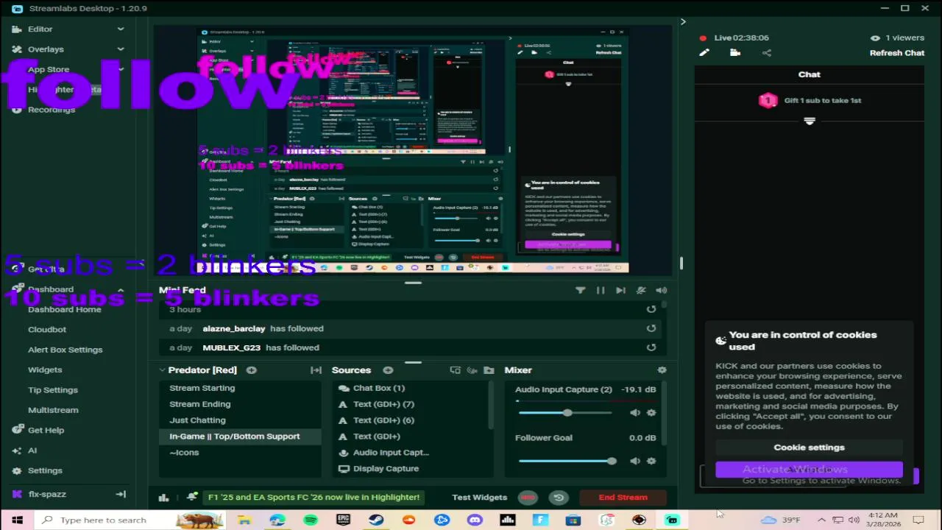Viewport: 942px width, 530px height.
Task: Open Streamlabs Settings
Action: [x=45, y=470]
